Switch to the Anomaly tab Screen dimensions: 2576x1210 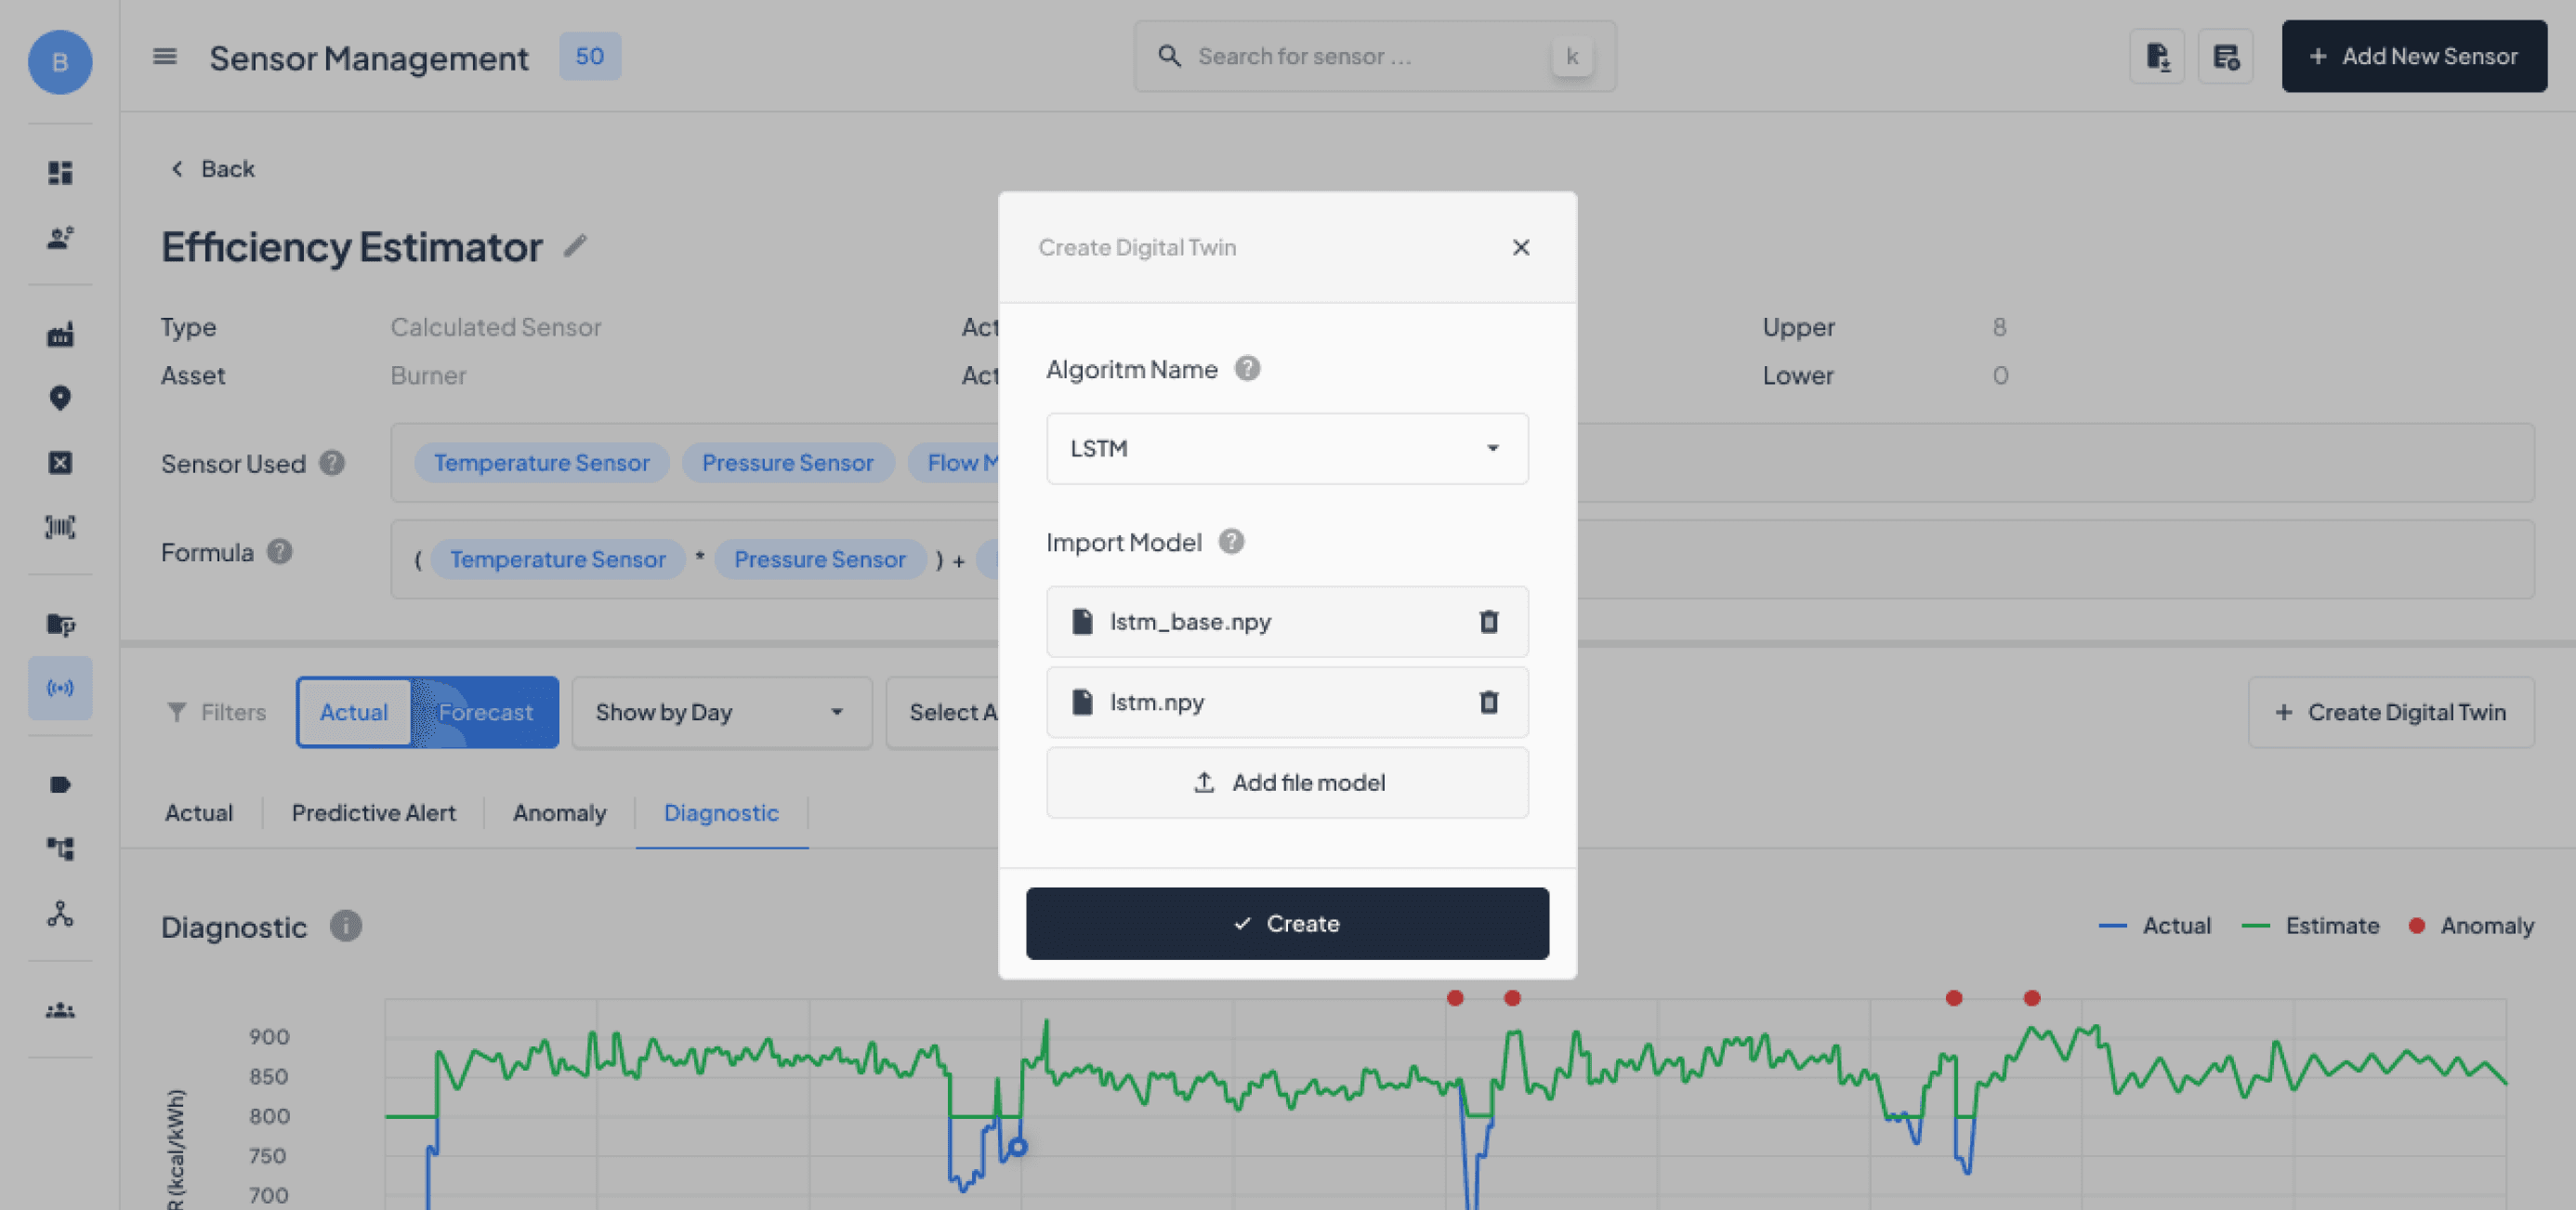pyautogui.click(x=560, y=813)
